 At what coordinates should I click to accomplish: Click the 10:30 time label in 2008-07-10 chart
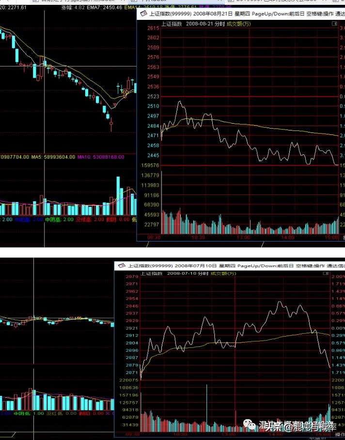click(x=180, y=434)
